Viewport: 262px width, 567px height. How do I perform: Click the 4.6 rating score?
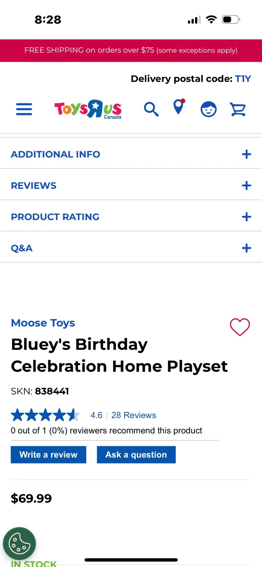tap(96, 415)
